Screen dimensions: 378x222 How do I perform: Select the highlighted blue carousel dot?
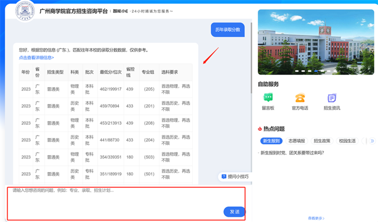pyautogui.click(x=316, y=71)
